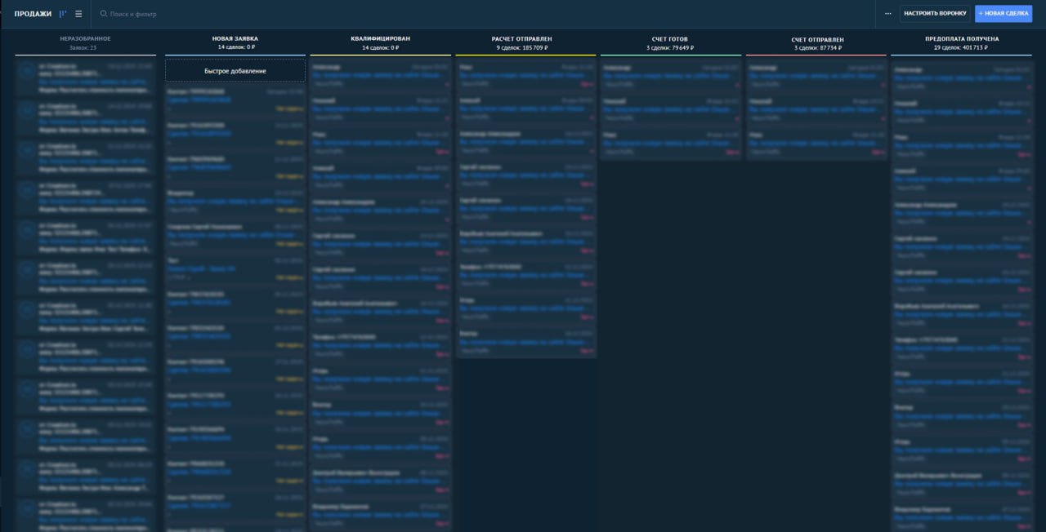Click inside the Поиск и фильтр field

245,14
